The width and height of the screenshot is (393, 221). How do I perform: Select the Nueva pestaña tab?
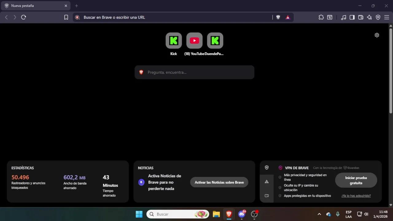(36, 6)
